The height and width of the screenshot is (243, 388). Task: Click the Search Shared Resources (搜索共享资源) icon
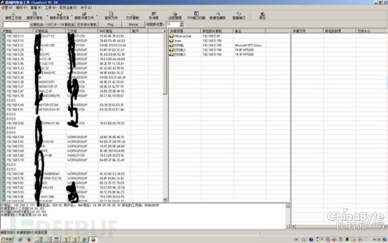tap(59, 16)
